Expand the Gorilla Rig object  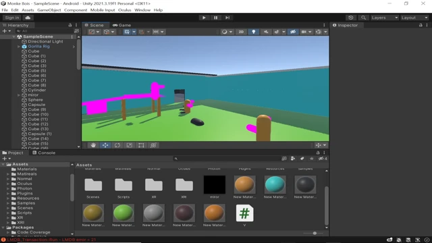[19, 47]
